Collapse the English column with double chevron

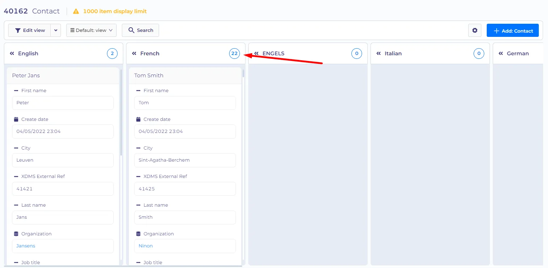pyautogui.click(x=12, y=54)
